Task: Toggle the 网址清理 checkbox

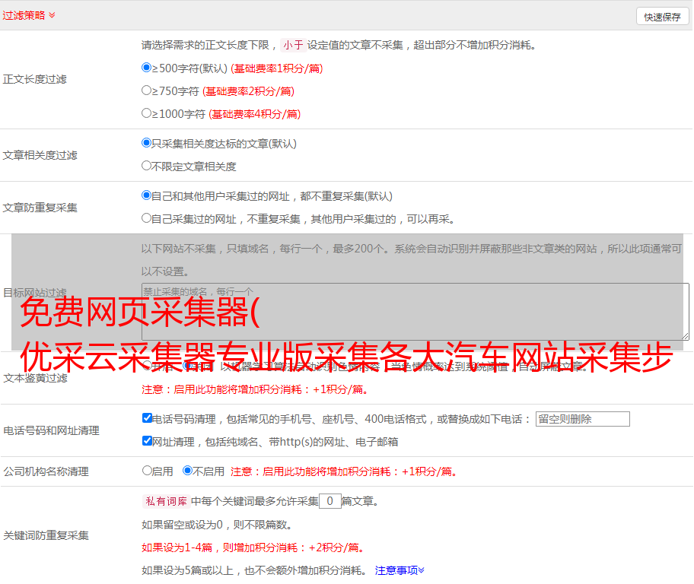Action: tap(147, 441)
